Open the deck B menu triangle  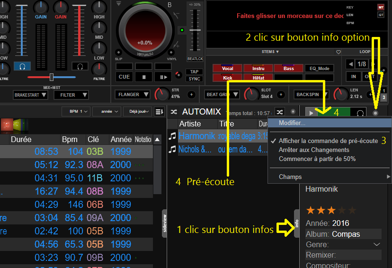click(119, 4)
